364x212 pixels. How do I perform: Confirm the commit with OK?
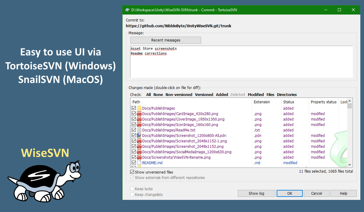[290, 193]
